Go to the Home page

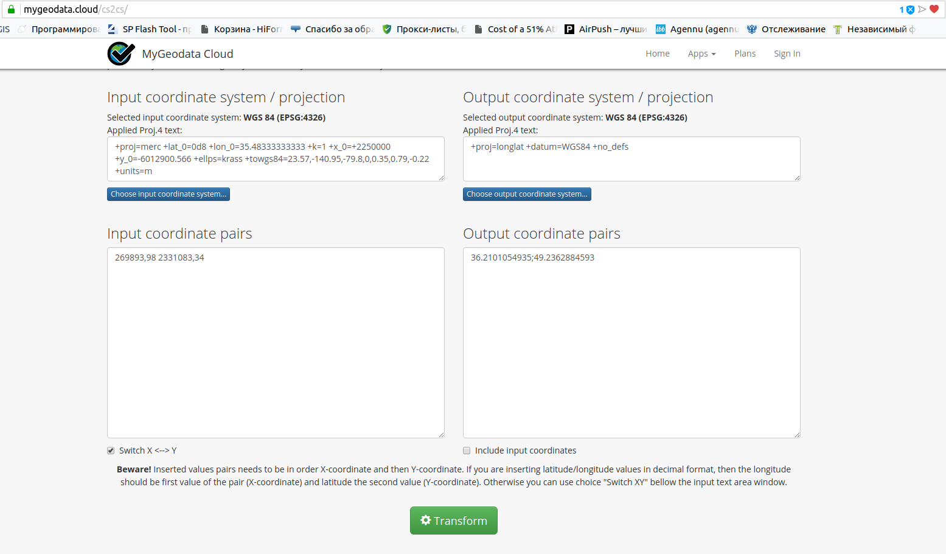click(x=658, y=54)
